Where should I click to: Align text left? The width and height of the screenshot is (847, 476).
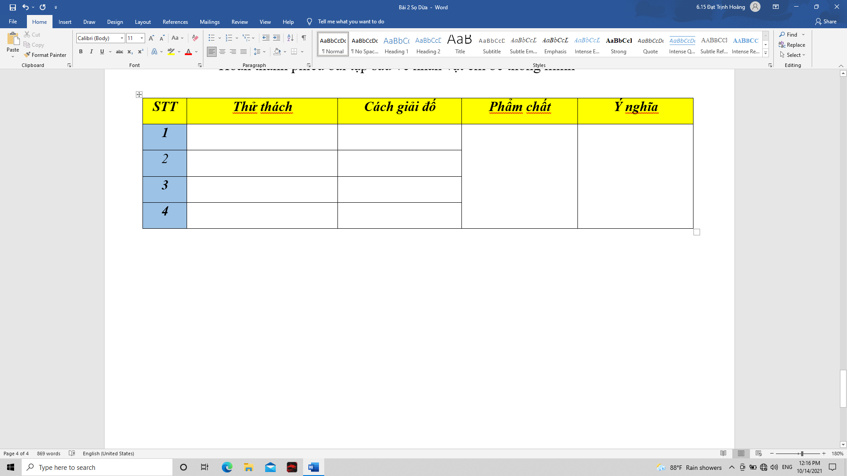[212, 52]
